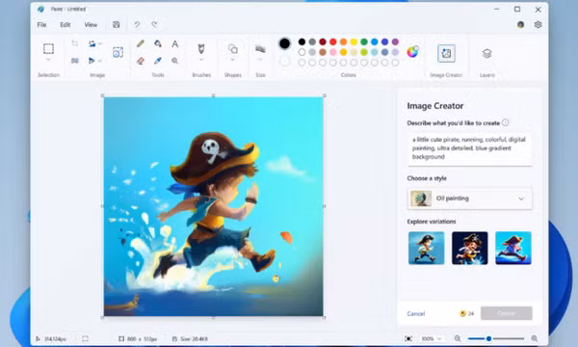Open the Flip dropdown arrow
Viewport: 578px width, 347px height.
[100, 61]
